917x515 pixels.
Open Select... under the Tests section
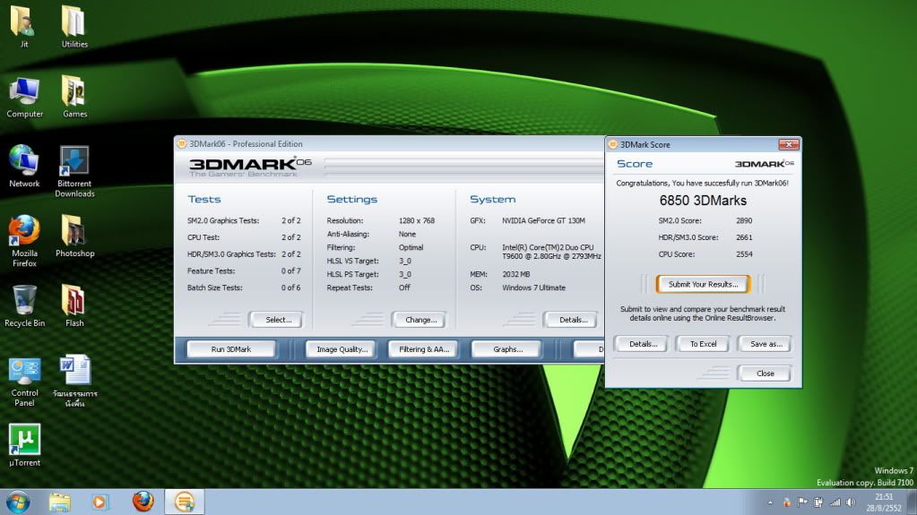[277, 320]
